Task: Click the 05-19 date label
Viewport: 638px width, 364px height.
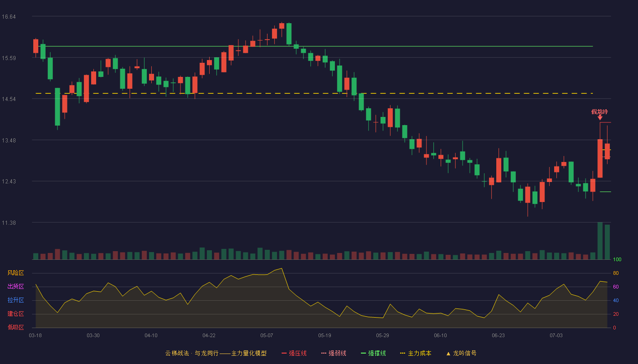Action: point(324,335)
